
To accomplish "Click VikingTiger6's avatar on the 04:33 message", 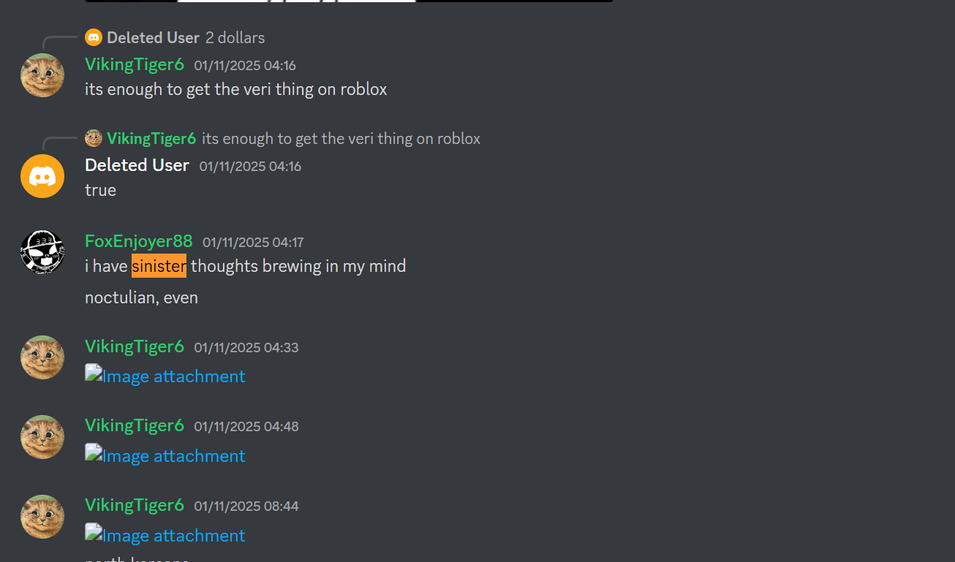I will 42,357.
